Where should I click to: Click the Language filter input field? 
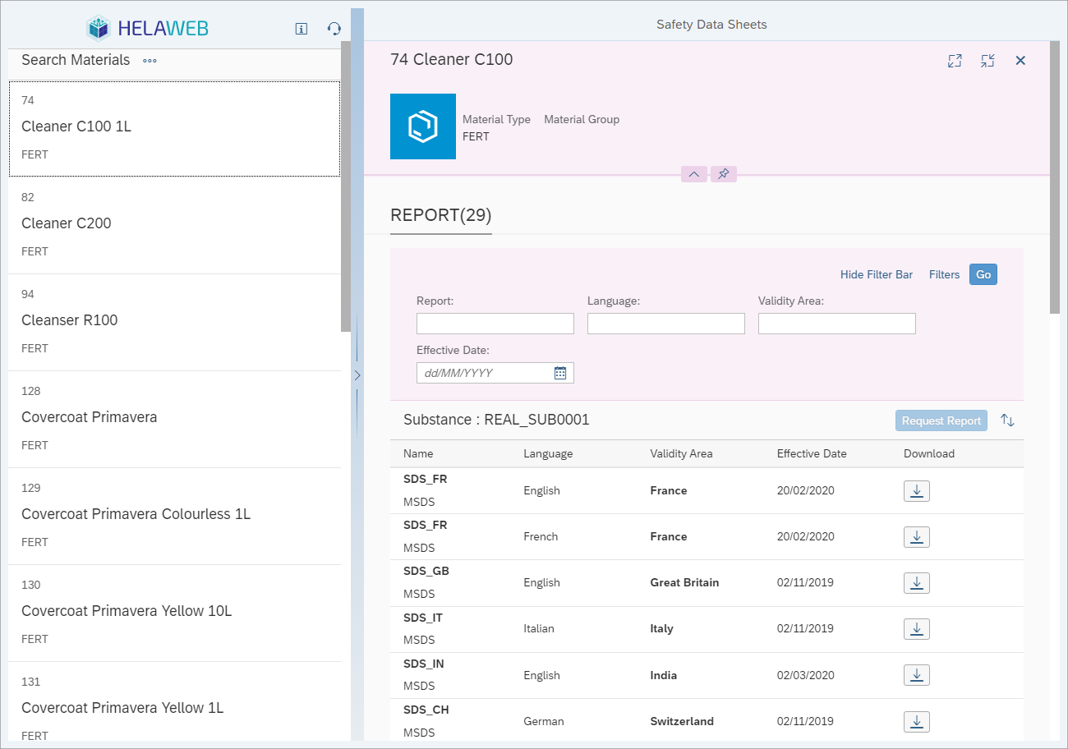[x=665, y=324]
